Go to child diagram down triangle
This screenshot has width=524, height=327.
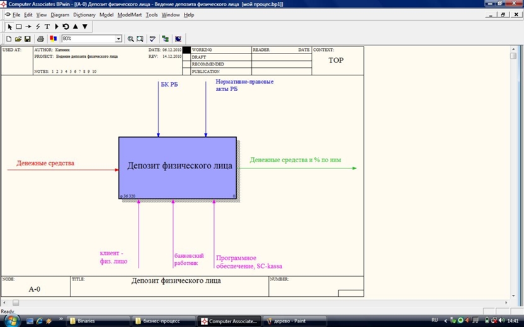click(x=85, y=26)
